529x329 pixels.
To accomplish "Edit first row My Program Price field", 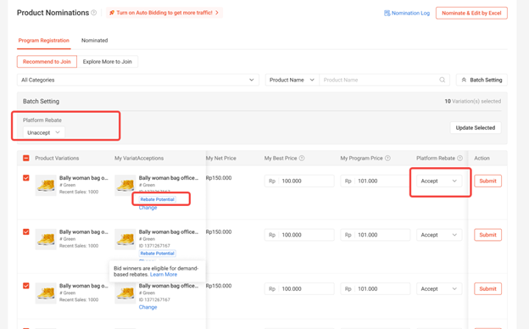I will point(376,181).
